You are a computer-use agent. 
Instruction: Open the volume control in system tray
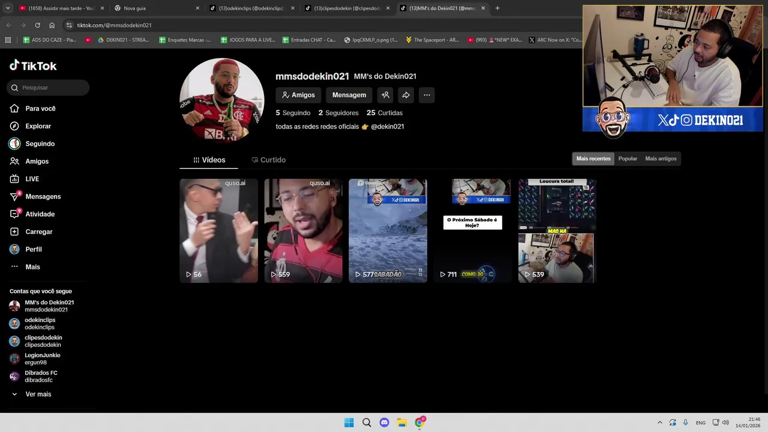click(725, 422)
